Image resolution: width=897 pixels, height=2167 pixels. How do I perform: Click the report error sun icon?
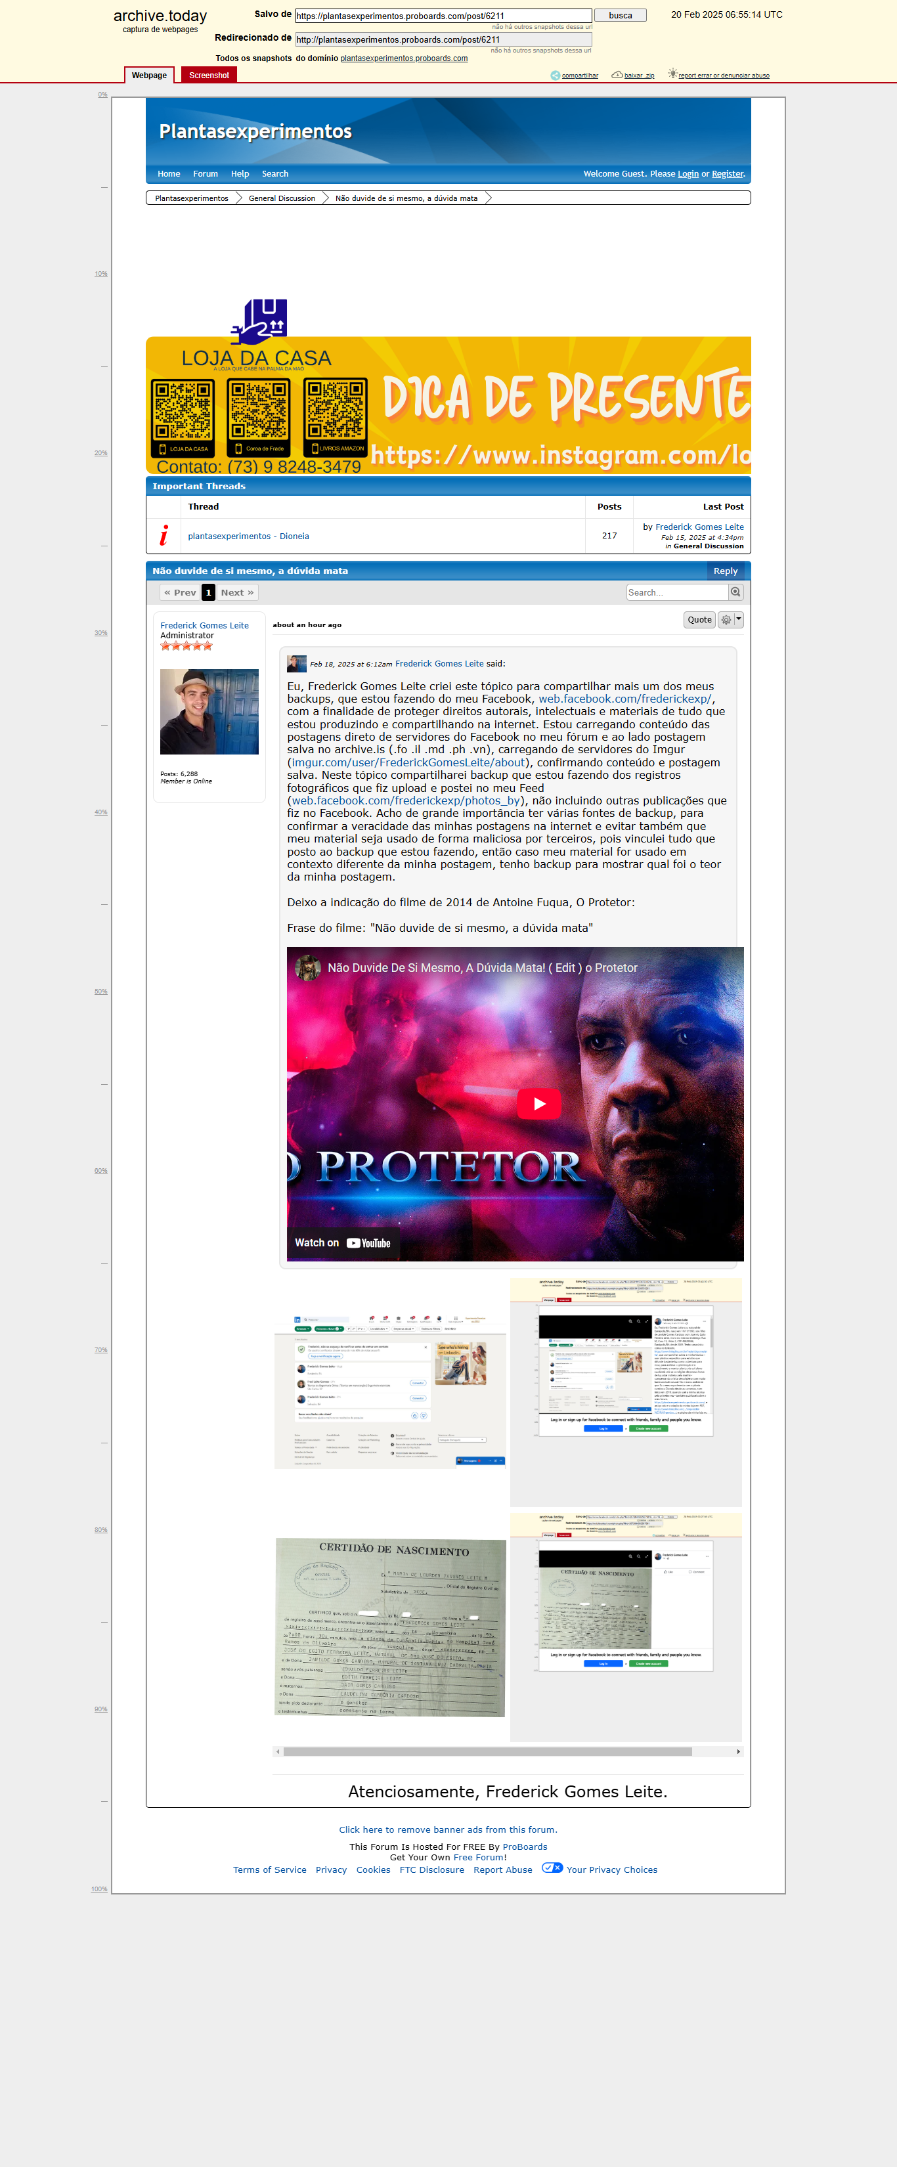click(x=672, y=74)
